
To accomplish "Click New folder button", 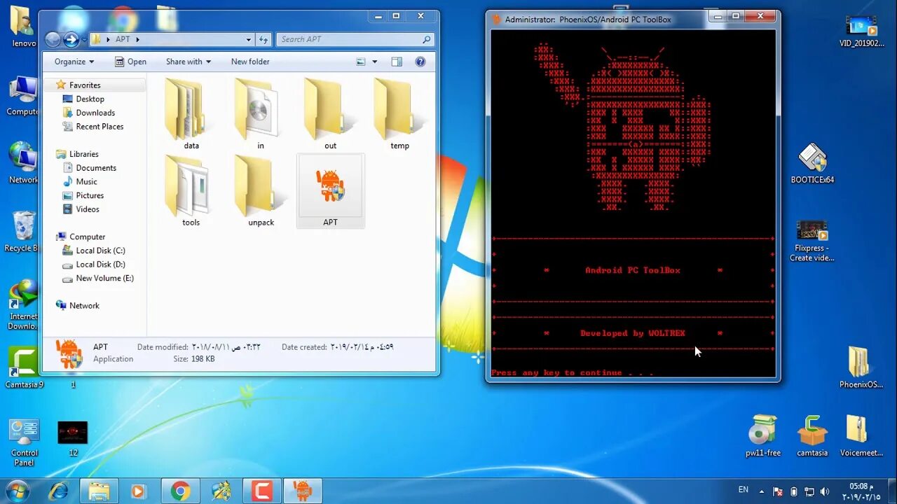I will (x=250, y=62).
